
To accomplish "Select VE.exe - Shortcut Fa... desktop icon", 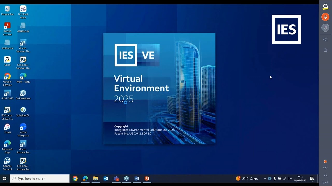I will click(23, 147).
